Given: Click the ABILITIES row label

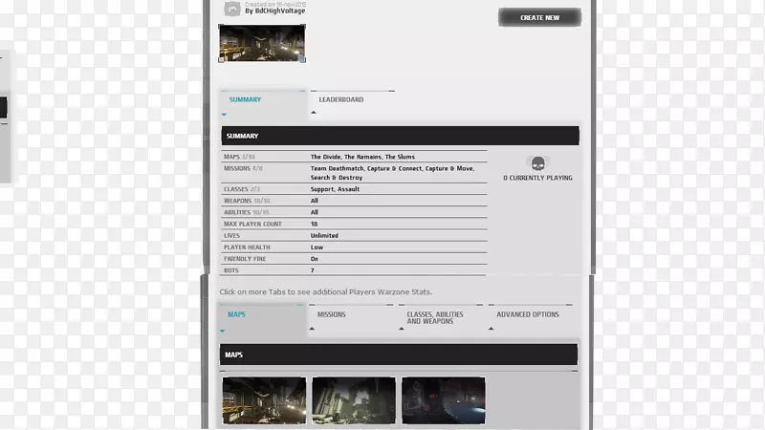Looking at the screenshot, I should (x=237, y=212).
